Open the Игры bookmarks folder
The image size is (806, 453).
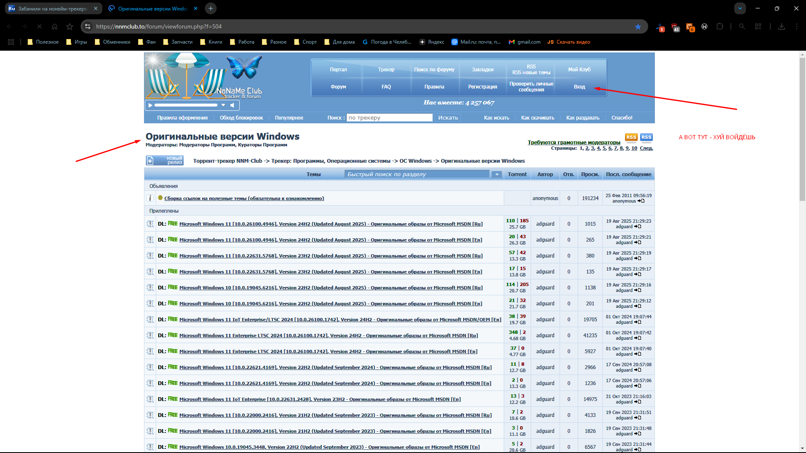click(x=76, y=42)
